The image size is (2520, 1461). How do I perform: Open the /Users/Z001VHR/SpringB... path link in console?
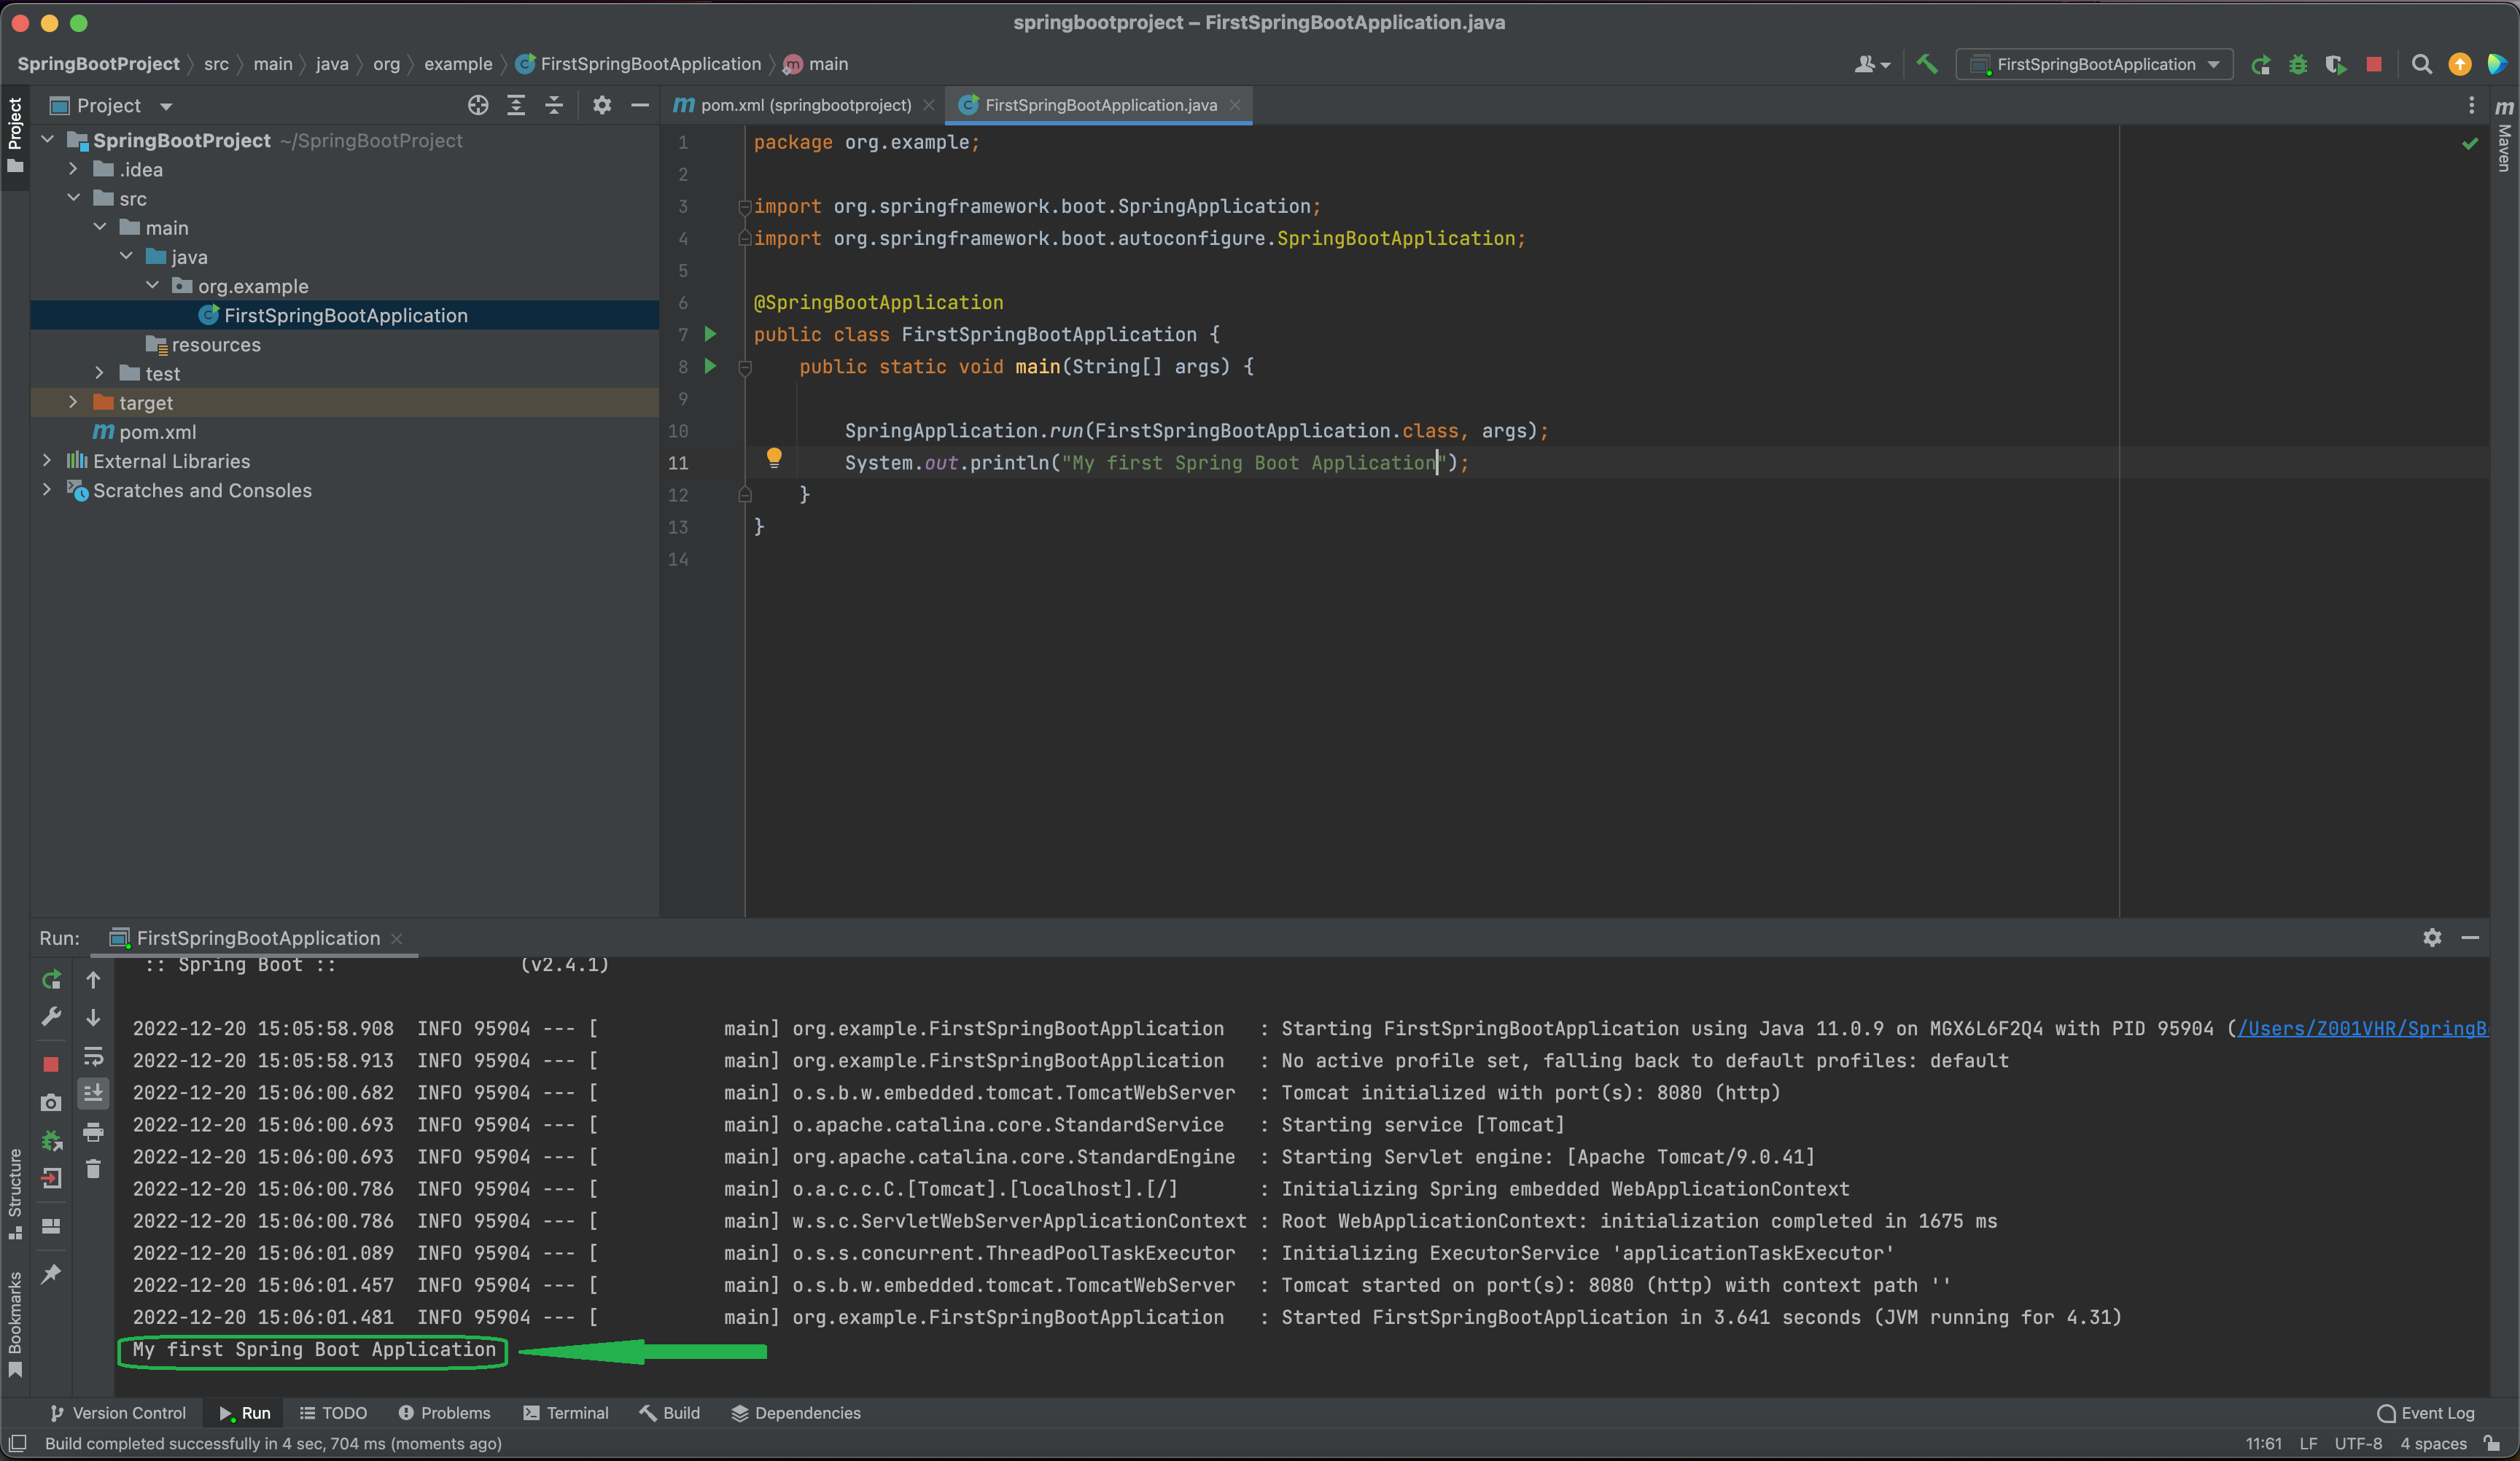2362,1028
